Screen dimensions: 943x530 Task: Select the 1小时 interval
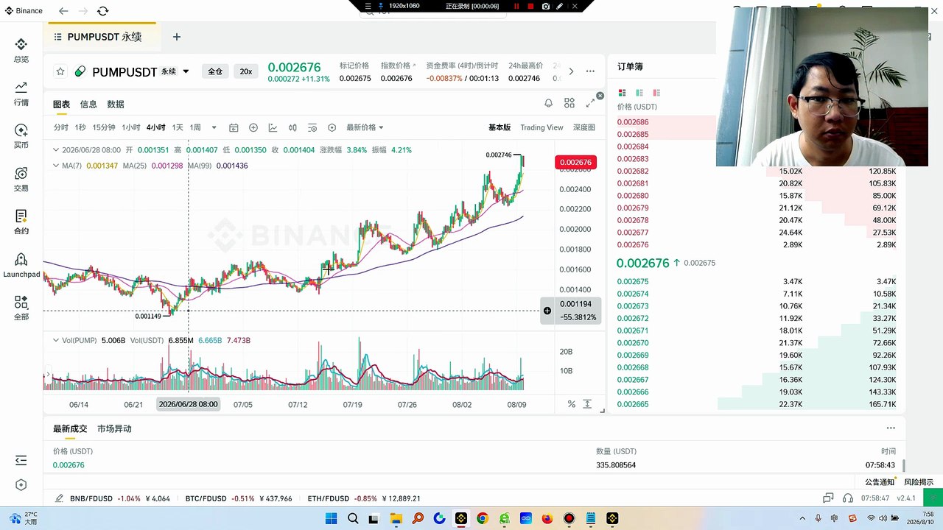pos(130,127)
